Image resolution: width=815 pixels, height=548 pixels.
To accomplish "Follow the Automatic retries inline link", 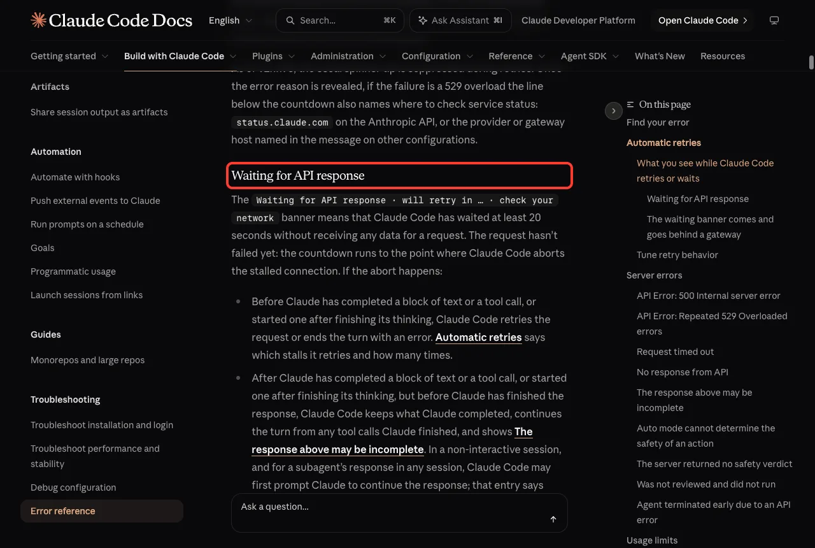I will [x=478, y=337].
